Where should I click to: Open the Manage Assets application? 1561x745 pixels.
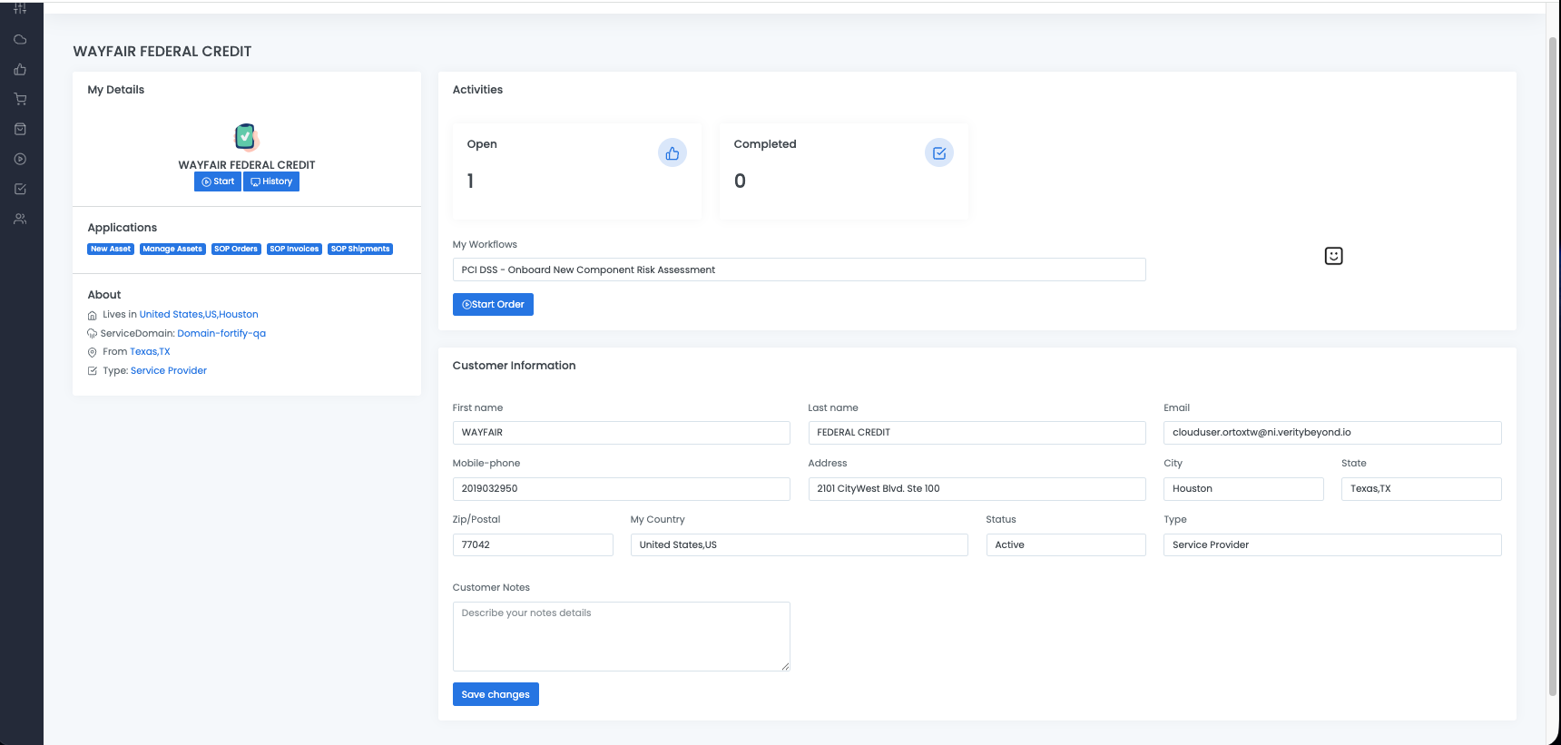[x=172, y=249]
